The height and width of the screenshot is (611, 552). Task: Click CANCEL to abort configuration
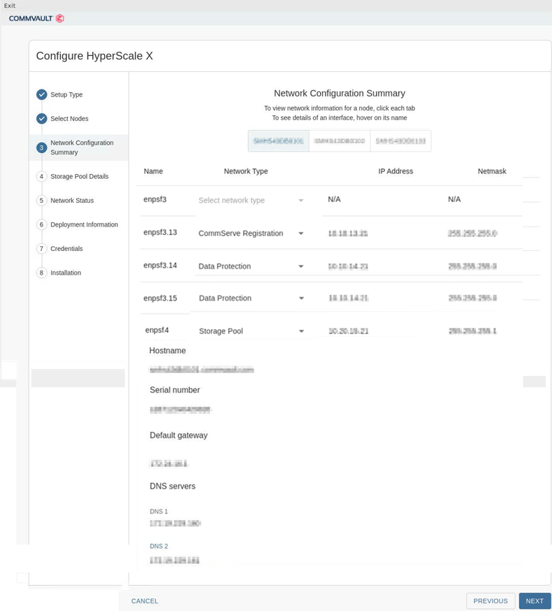pyautogui.click(x=145, y=601)
